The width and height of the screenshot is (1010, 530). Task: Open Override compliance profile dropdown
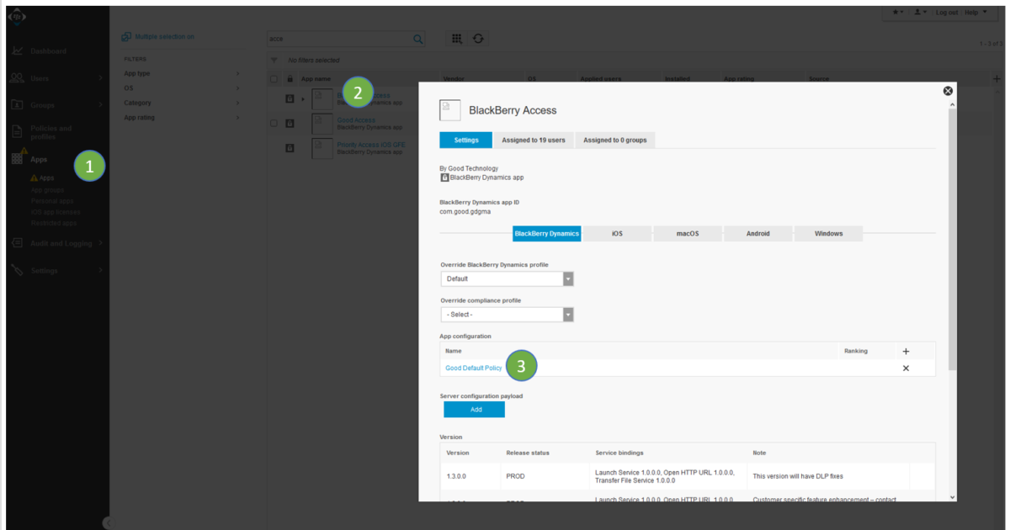(x=507, y=314)
